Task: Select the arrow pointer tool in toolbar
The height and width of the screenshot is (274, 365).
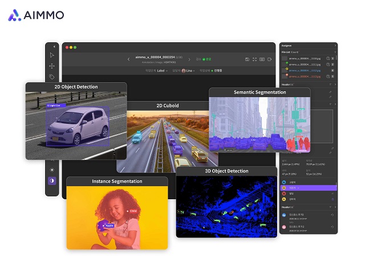Action: click(52, 55)
